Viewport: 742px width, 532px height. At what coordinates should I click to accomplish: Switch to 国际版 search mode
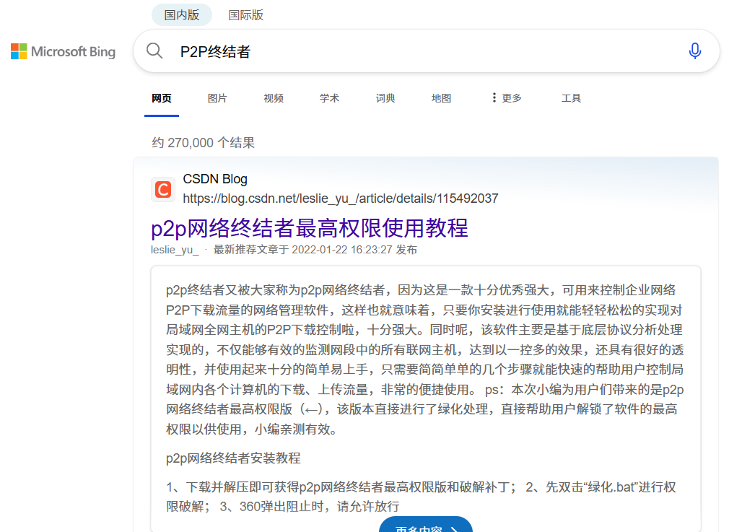(x=245, y=14)
